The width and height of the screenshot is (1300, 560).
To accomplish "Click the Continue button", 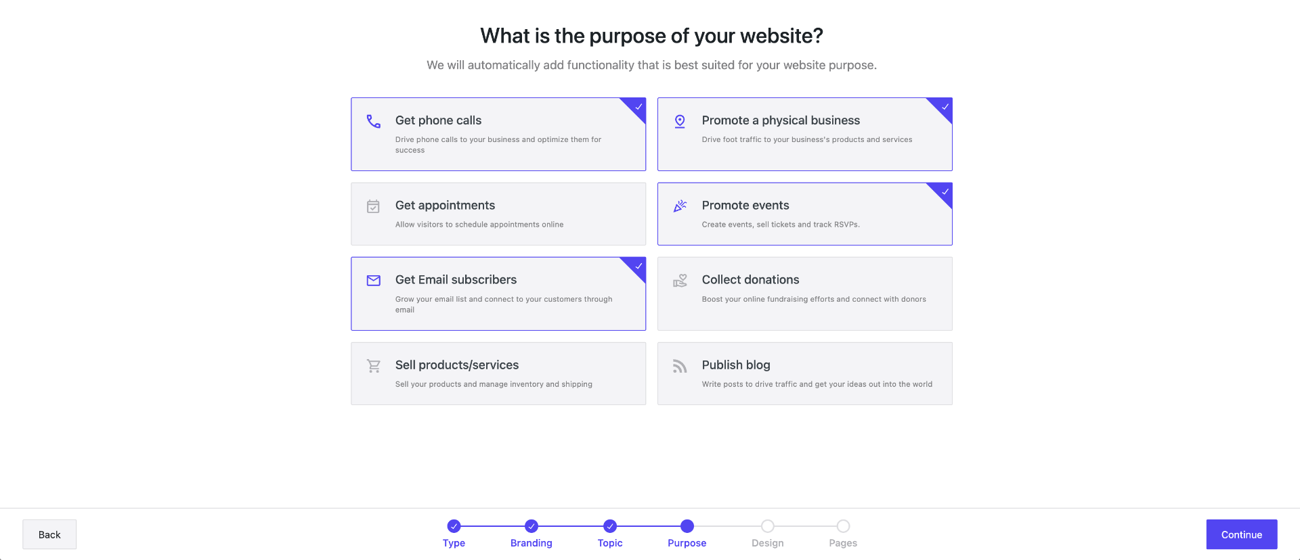I will [x=1241, y=534].
